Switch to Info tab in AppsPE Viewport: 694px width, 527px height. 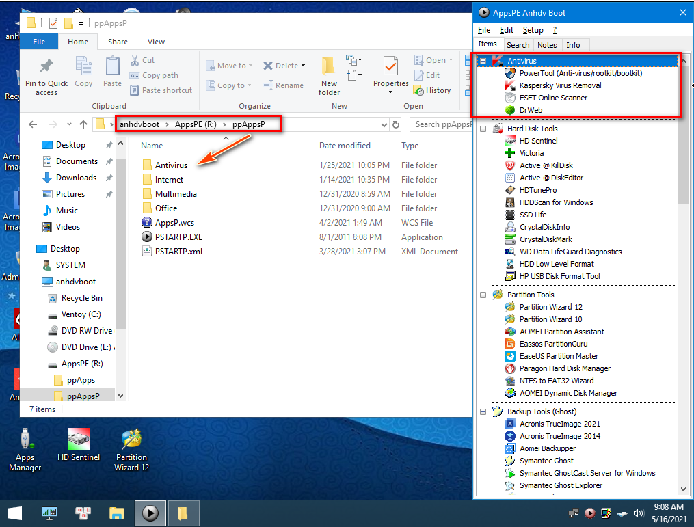(573, 45)
